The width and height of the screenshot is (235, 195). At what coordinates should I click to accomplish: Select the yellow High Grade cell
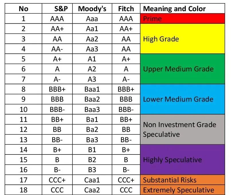tap(183, 39)
